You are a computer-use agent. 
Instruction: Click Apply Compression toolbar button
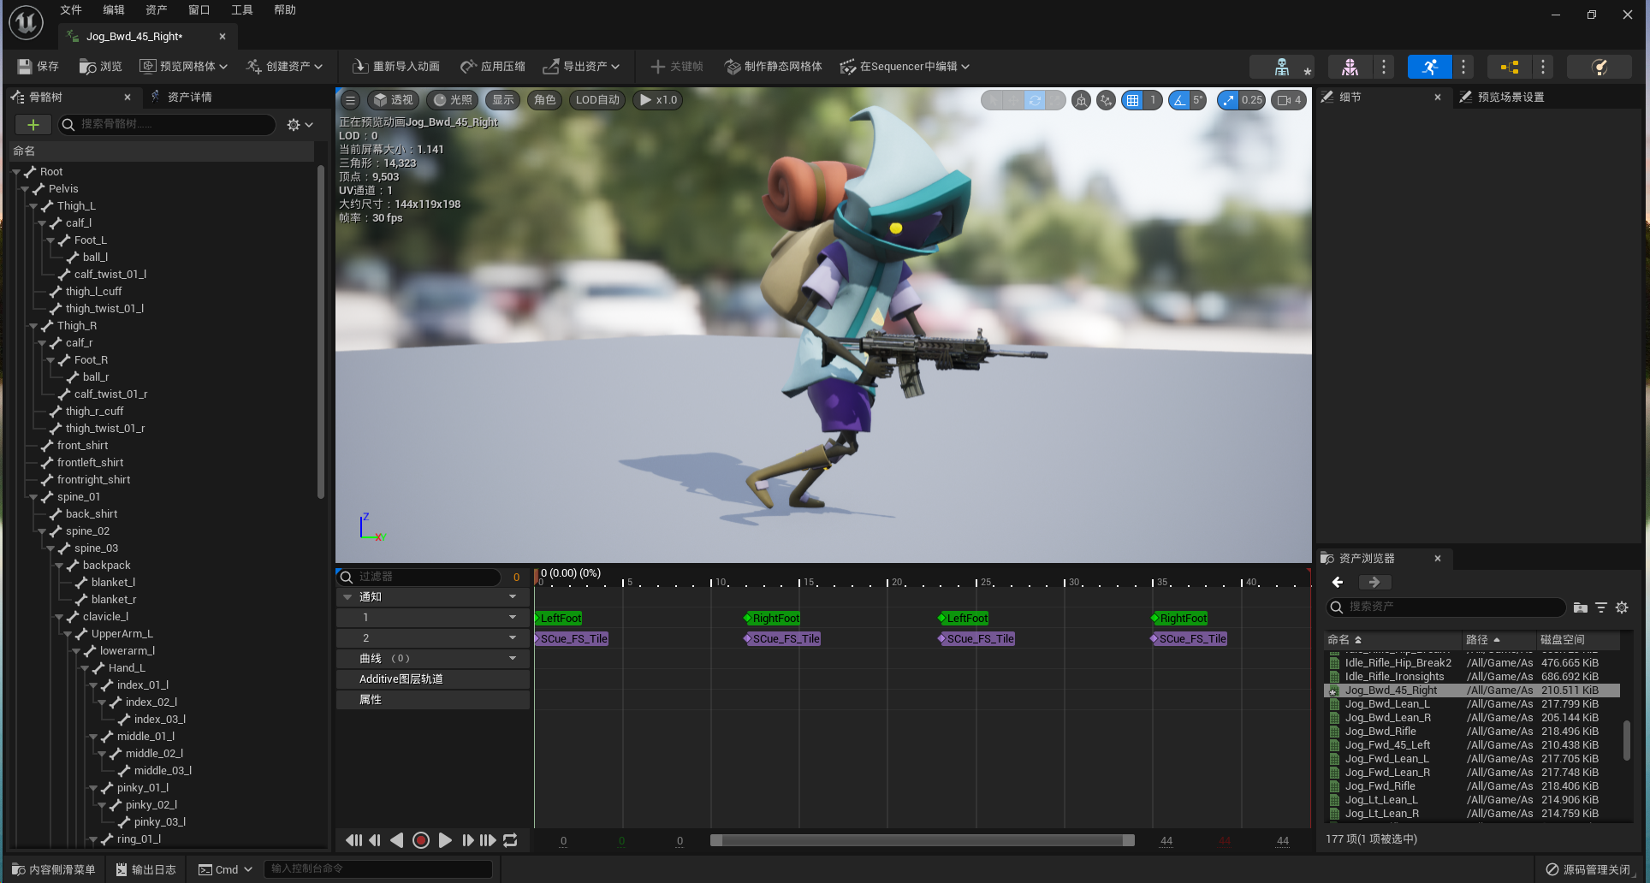pyautogui.click(x=493, y=66)
